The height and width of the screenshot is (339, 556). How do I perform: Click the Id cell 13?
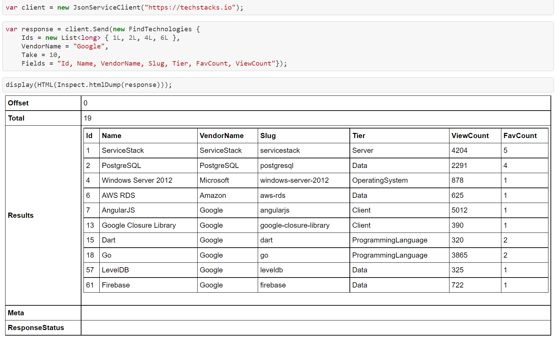[x=91, y=225]
